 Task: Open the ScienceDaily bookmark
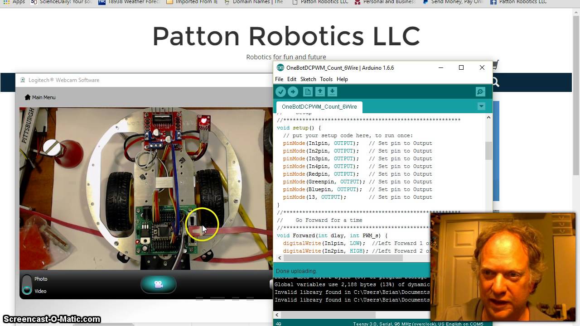(x=61, y=2)
